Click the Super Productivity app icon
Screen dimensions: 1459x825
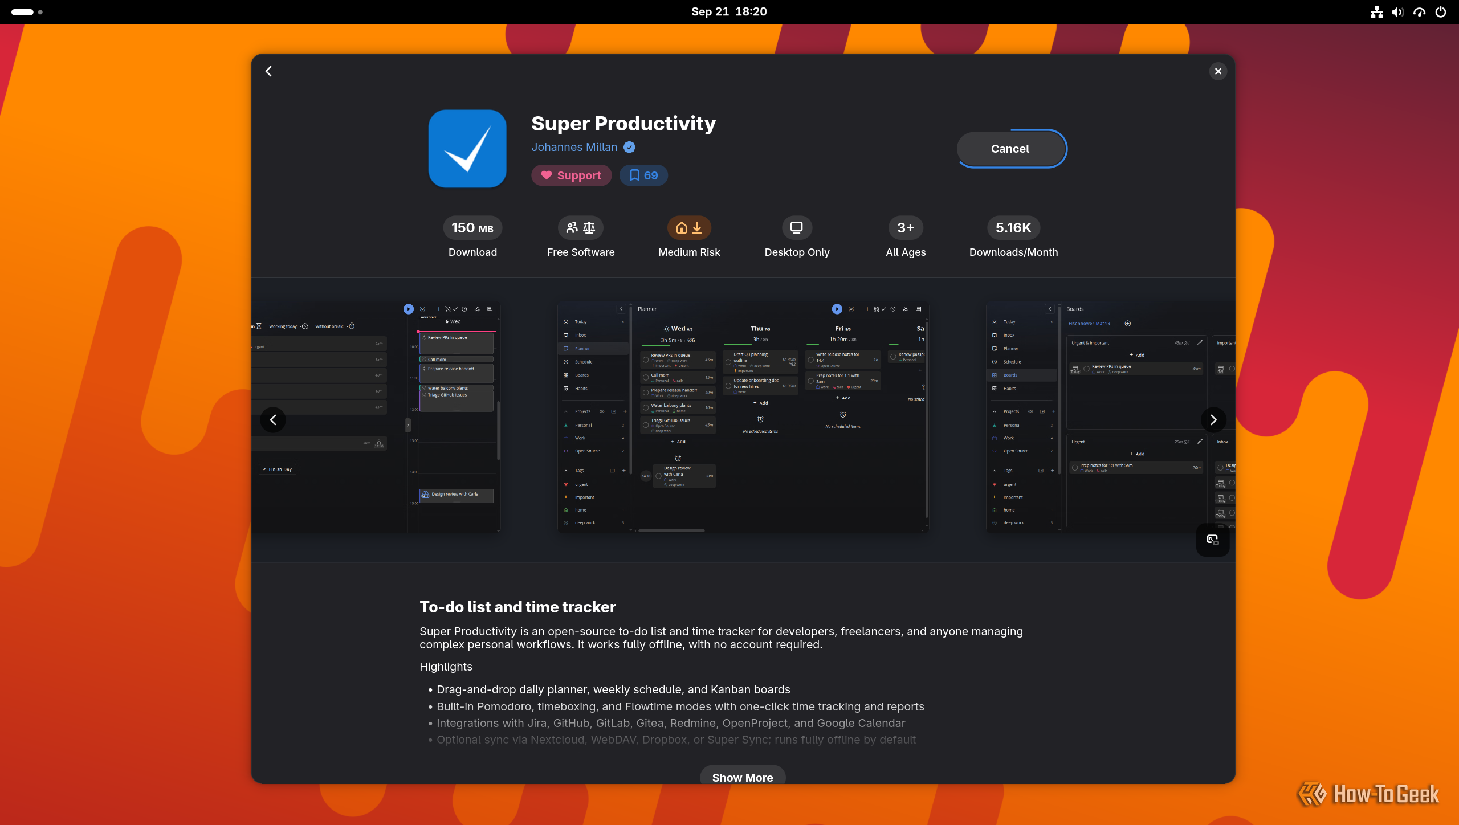click(467, 149)
